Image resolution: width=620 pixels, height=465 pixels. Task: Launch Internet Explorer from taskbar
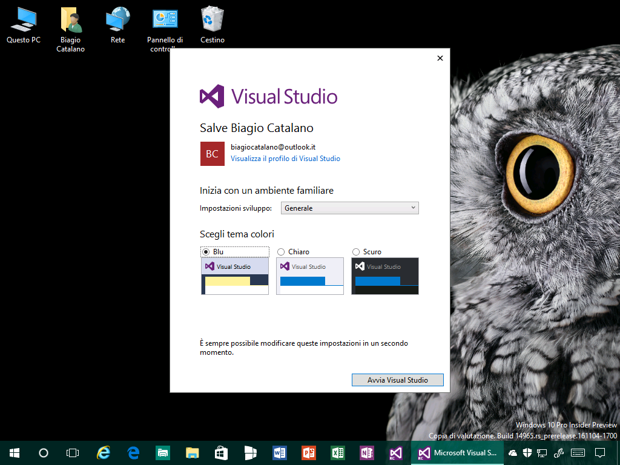point(103,453)
